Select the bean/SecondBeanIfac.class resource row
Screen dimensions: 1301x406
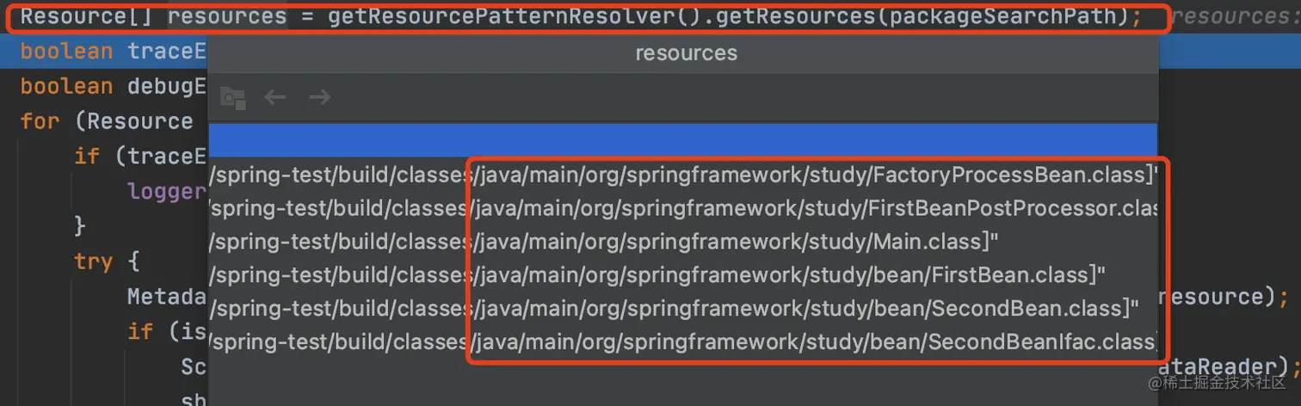point(683,342)
